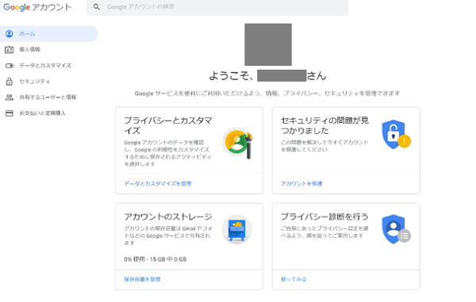This screenshot has width=476, height=302.
Task: Click the Google サービス description line
Action: [267, 94]
